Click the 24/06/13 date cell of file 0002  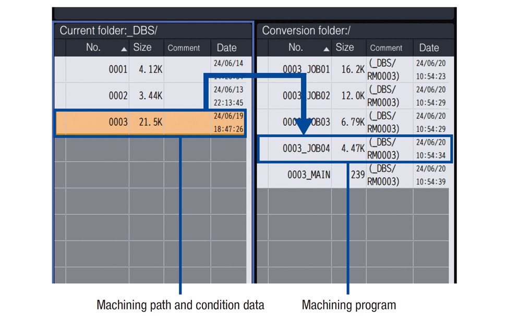228,90
